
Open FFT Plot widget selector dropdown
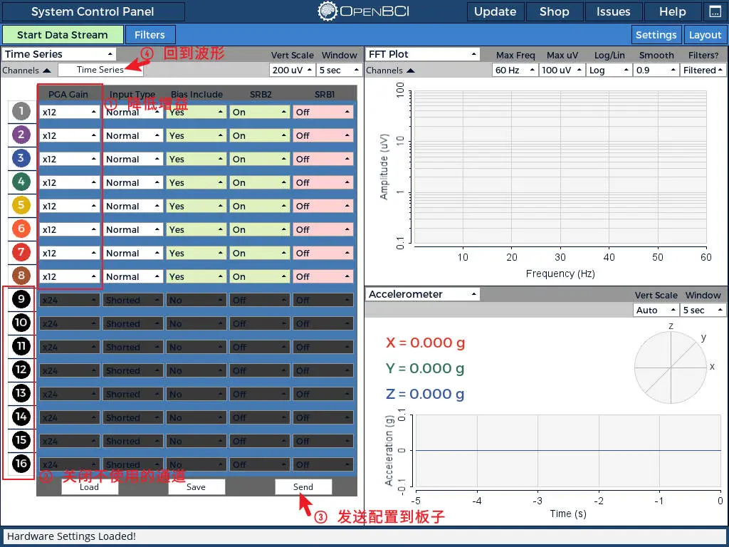click(422, 54)
